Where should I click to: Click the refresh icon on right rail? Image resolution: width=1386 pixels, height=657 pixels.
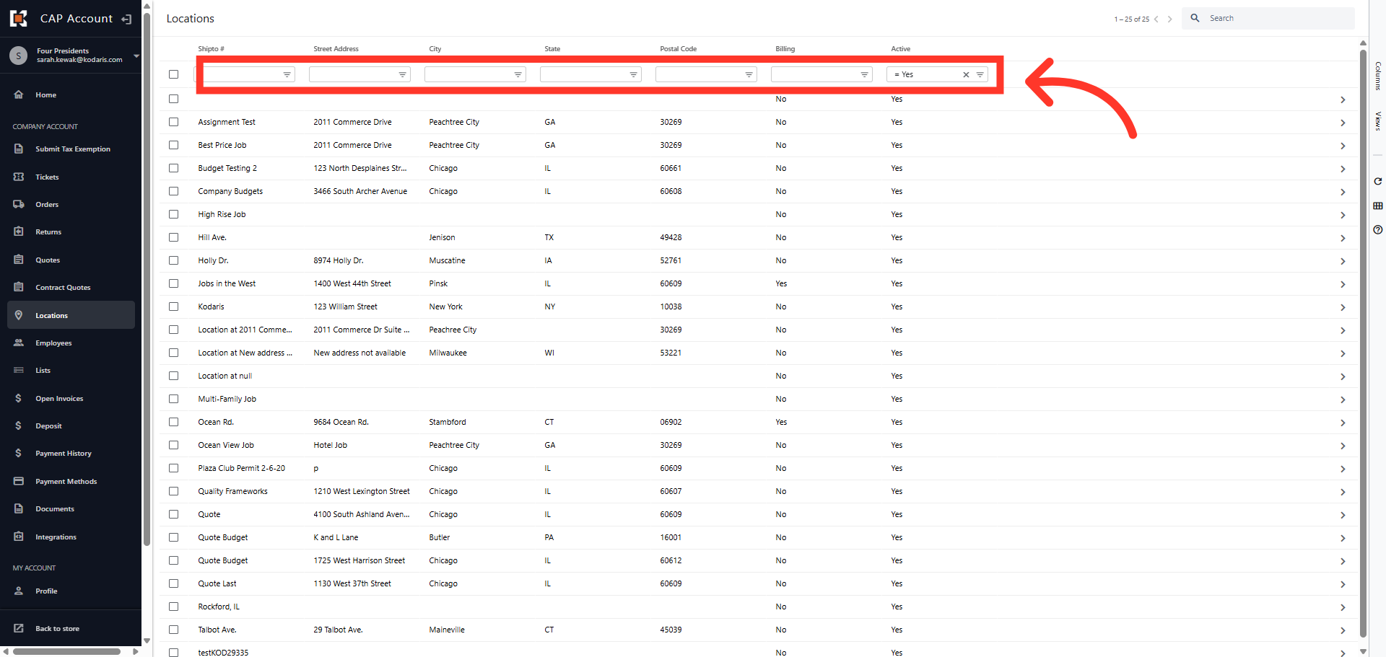point(1378,181)
